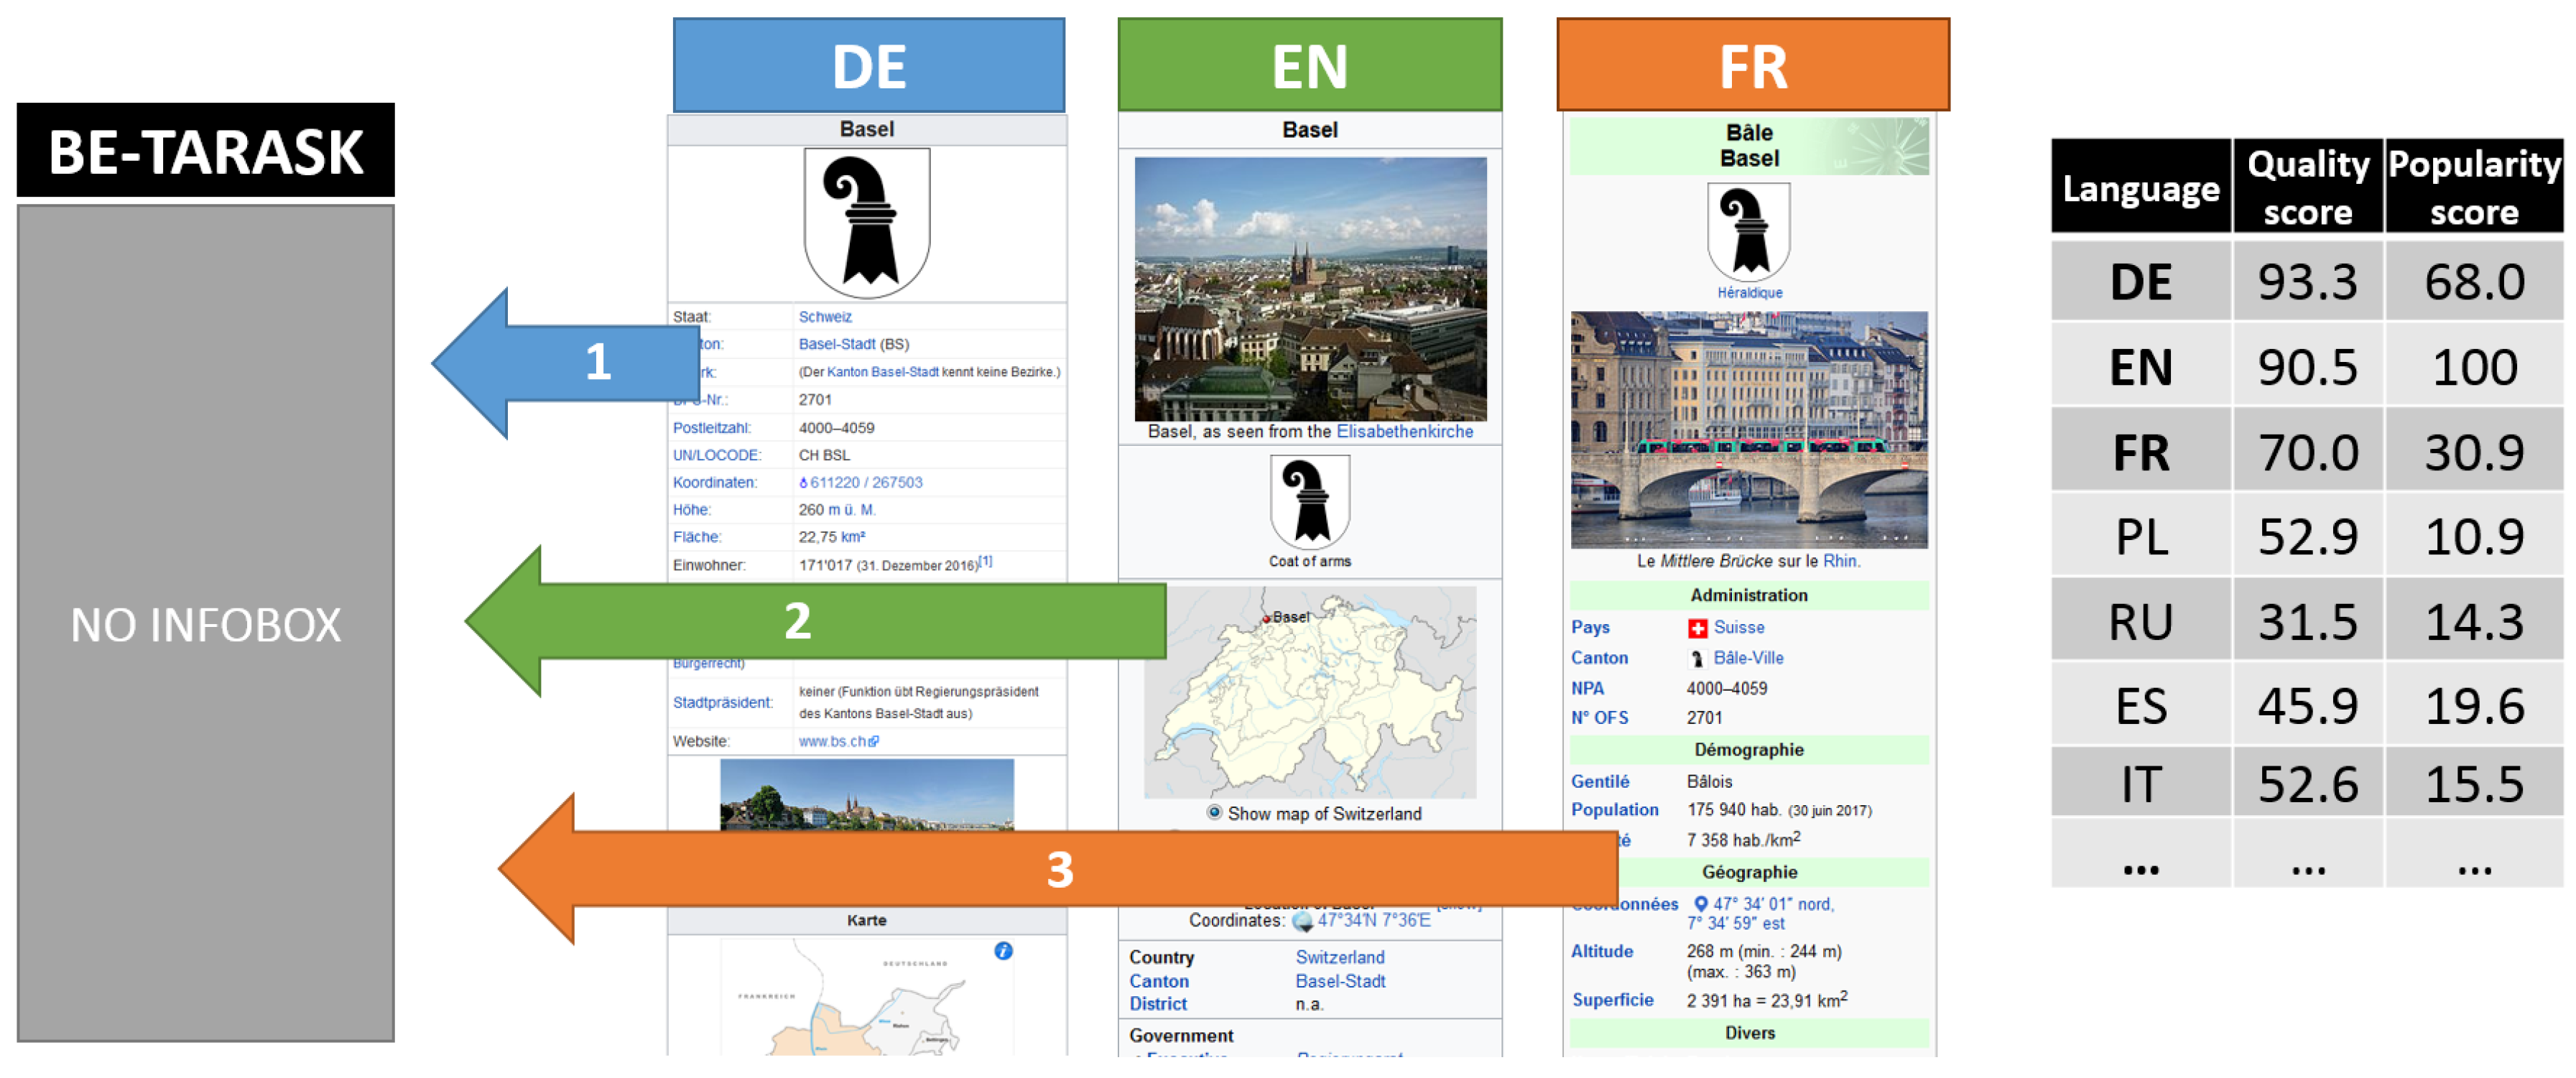This screenshot has width=2576, height=1078.
Task: Click the Basel coat of arms in DE infobox
Action: pyautogui.click(x=866, y=221)
